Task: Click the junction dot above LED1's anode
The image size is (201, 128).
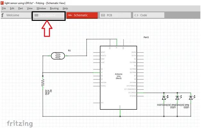Action: pyautogui.click(x=164, y=93)
